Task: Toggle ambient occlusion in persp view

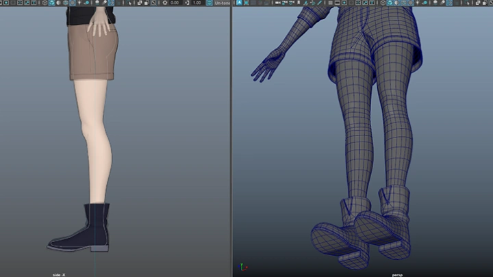Action: coord(435,3)
